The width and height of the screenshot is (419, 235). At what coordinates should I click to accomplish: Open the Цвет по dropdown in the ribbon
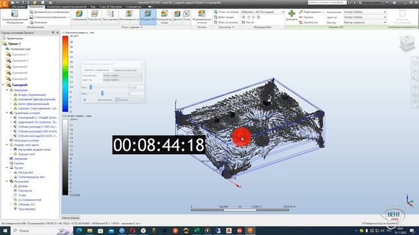pyautogui.click(x=365, y=17)
